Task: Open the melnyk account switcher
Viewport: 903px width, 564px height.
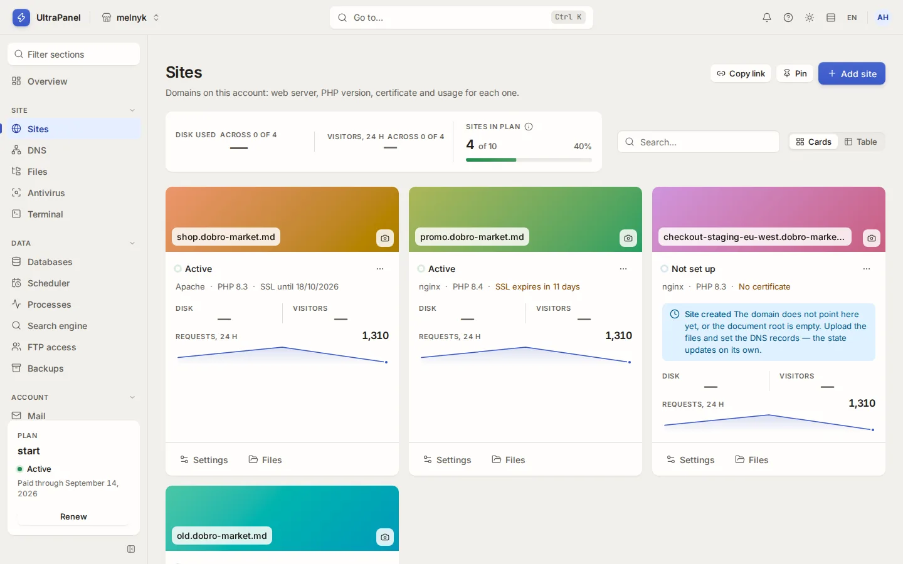Action: (131, 18)
